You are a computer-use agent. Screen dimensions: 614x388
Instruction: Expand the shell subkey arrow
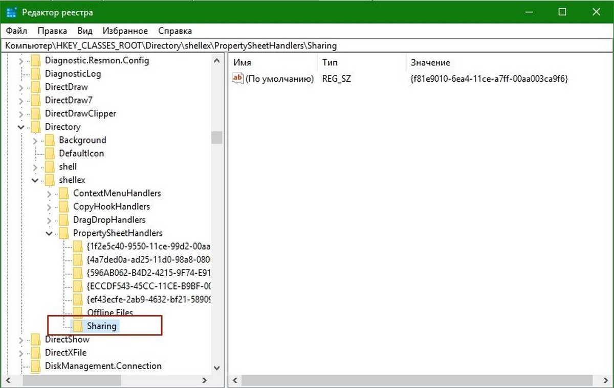pyautogui.click(x=35, y=167)
